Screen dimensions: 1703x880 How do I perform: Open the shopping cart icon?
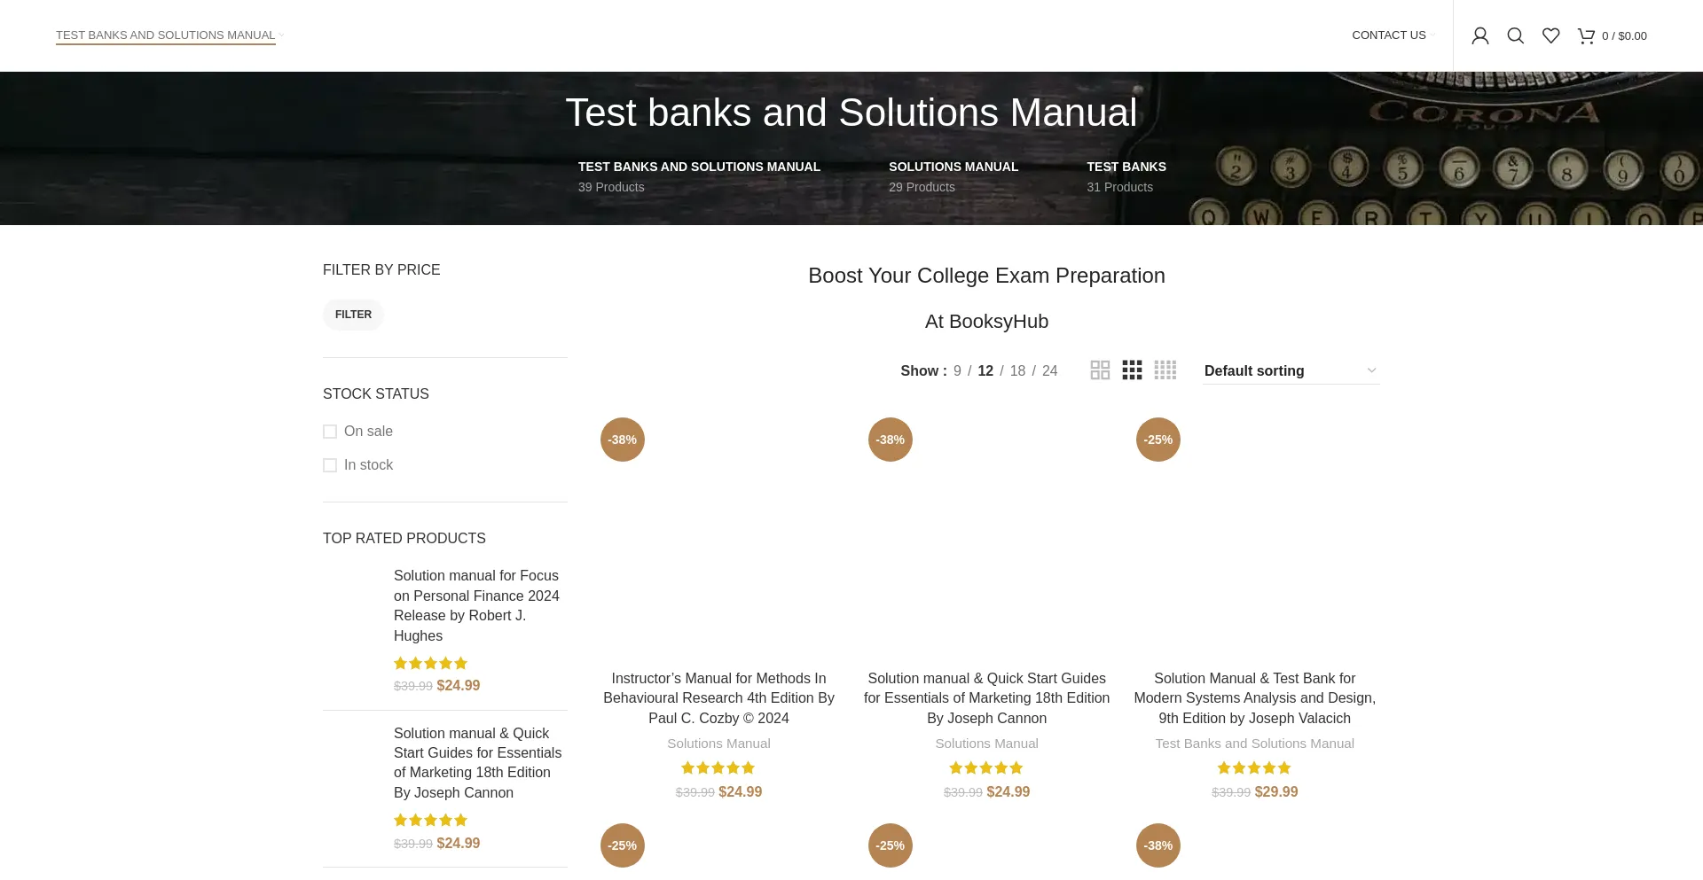click(x=1586, y=35)
